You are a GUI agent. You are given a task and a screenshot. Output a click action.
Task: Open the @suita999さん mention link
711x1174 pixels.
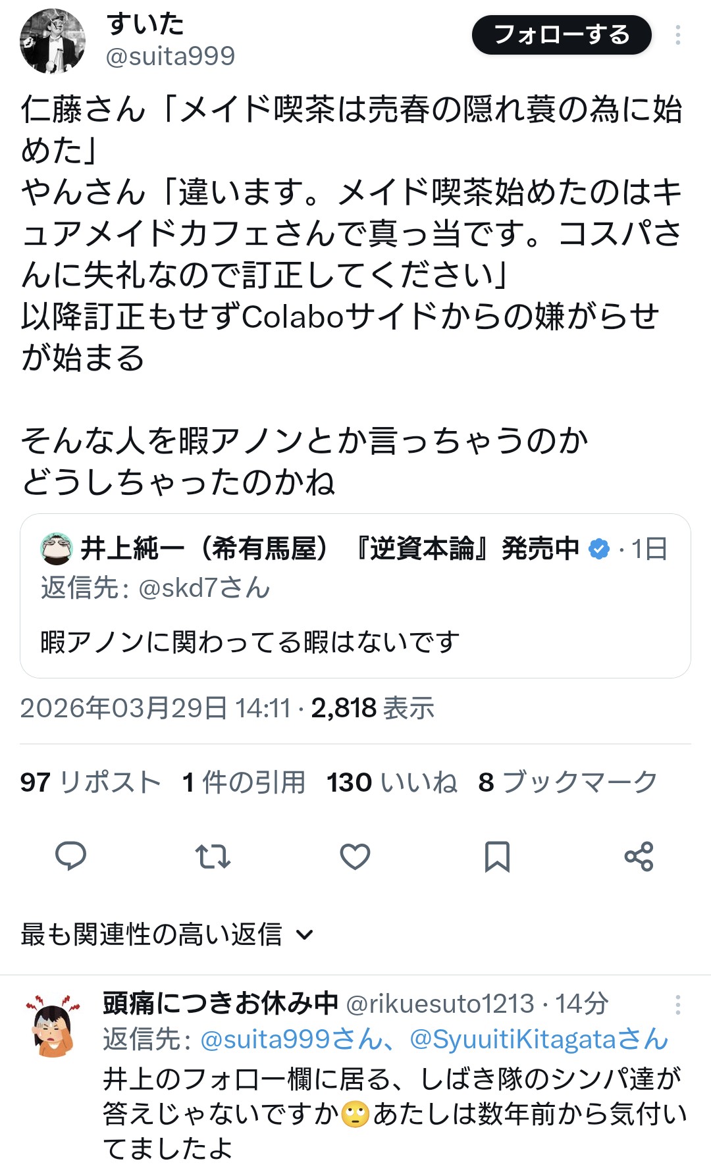(290, 1039)
